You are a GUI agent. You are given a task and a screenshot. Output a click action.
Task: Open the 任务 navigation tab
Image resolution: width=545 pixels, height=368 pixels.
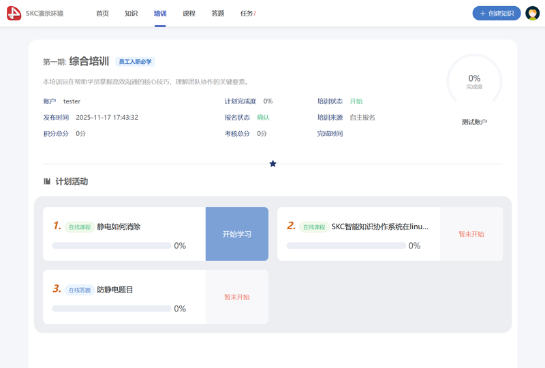[x=247, y=14]
